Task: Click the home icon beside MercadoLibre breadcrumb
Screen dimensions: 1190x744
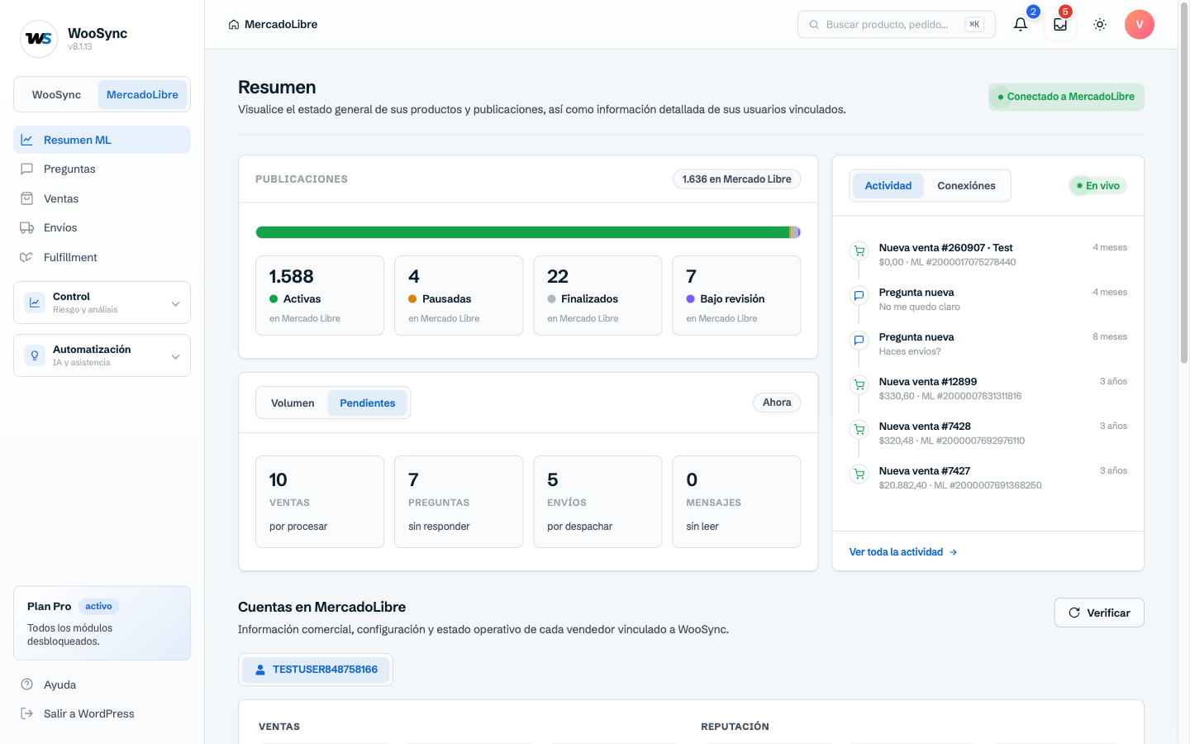Action: 234,25
